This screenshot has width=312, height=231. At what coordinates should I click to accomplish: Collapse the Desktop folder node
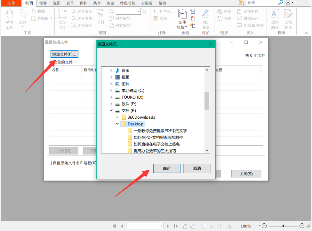pos(117,124)
